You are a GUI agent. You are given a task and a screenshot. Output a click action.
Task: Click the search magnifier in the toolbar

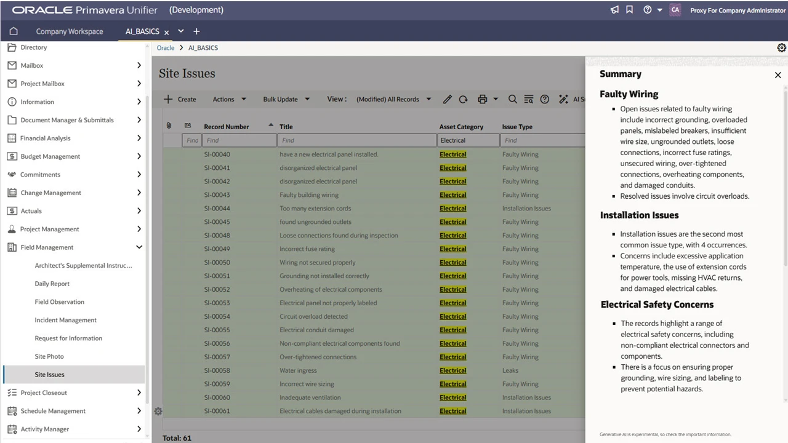[x=512, y=99]
